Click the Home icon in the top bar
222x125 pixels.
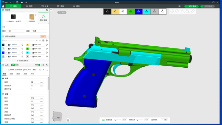3,6
